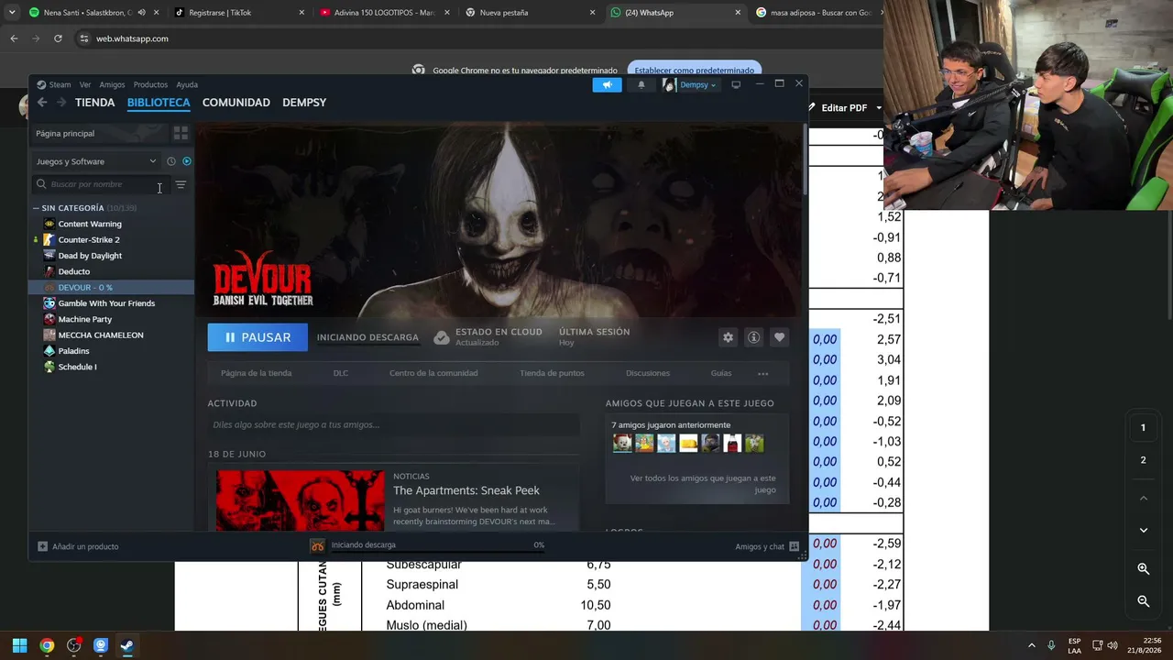Zoom in on the PDF viewer
Image resolution: width=1173 pixels, height=660 pixels.
1143,569
